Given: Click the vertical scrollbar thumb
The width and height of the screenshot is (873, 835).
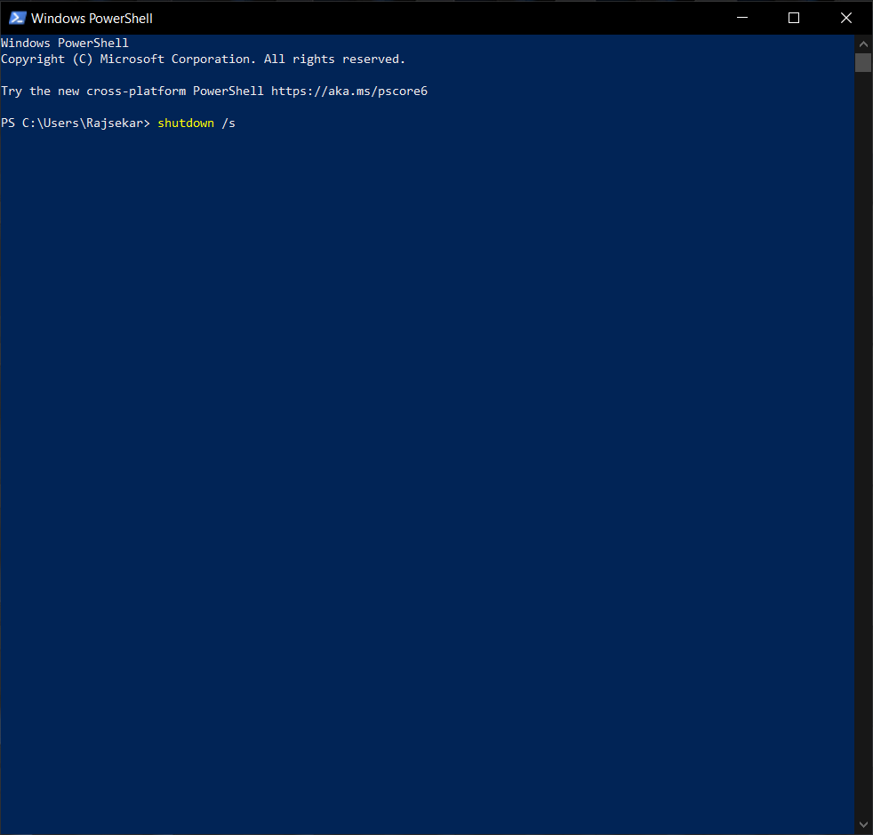Looking at the screenshot, I should [863, 63].
